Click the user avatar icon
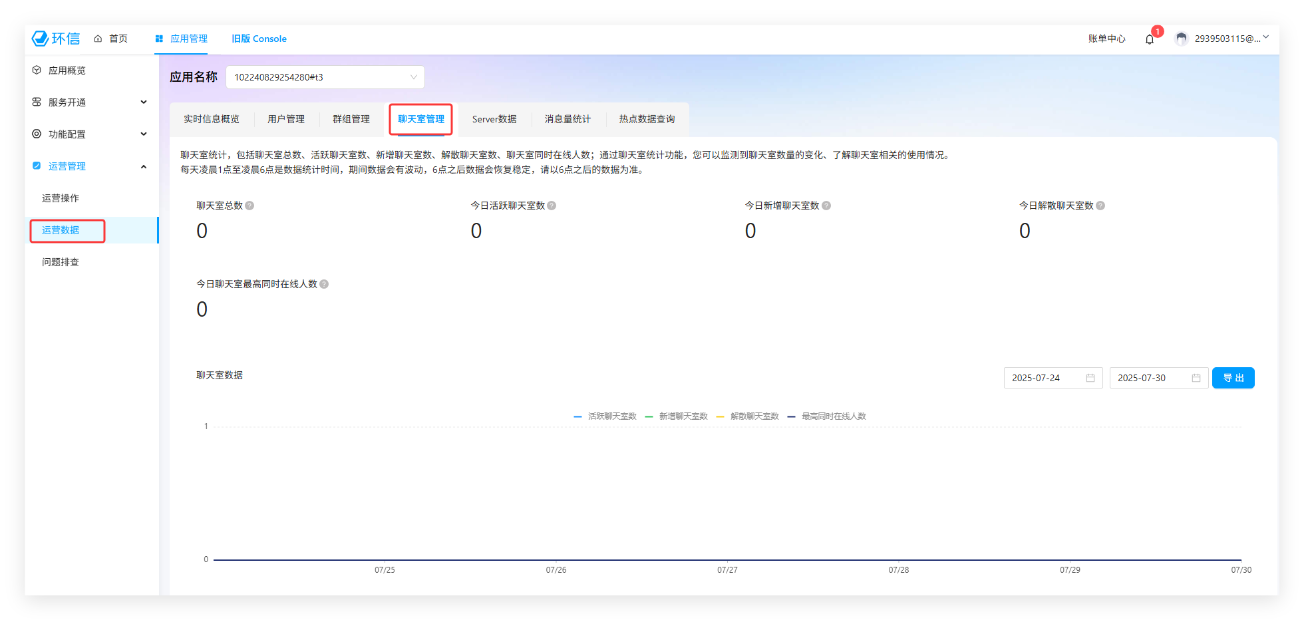The height and width of the screenshot is (620, 1304). click(1182, 39)
